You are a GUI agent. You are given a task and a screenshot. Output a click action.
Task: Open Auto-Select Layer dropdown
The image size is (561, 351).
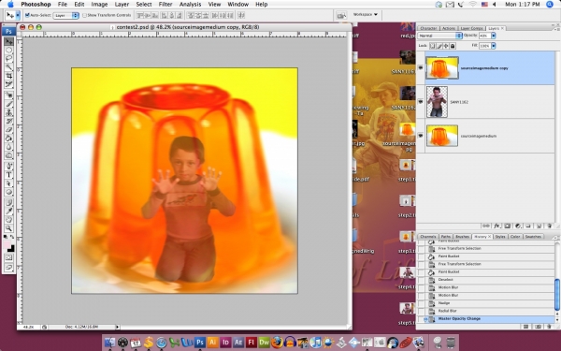pyautogui.click(x=65, y=15)
